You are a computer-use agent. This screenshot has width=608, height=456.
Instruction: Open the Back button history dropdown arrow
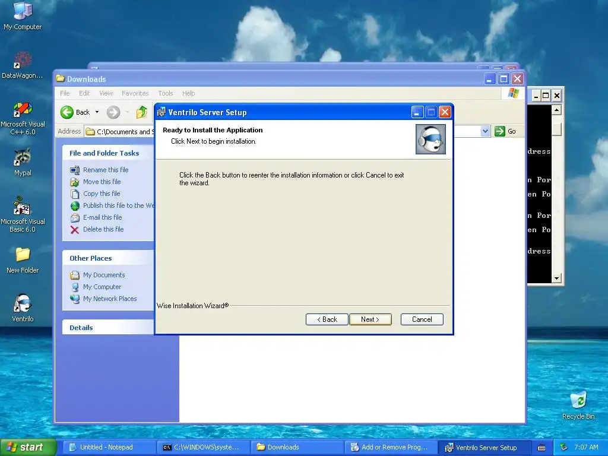tap(97, 112)
